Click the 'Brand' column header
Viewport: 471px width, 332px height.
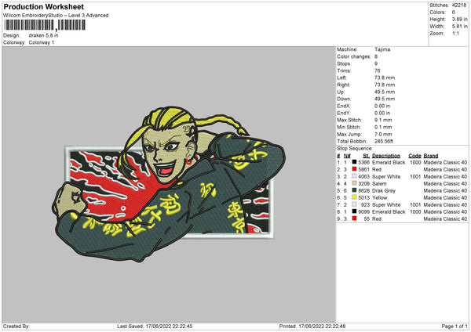tap(431, 156)
